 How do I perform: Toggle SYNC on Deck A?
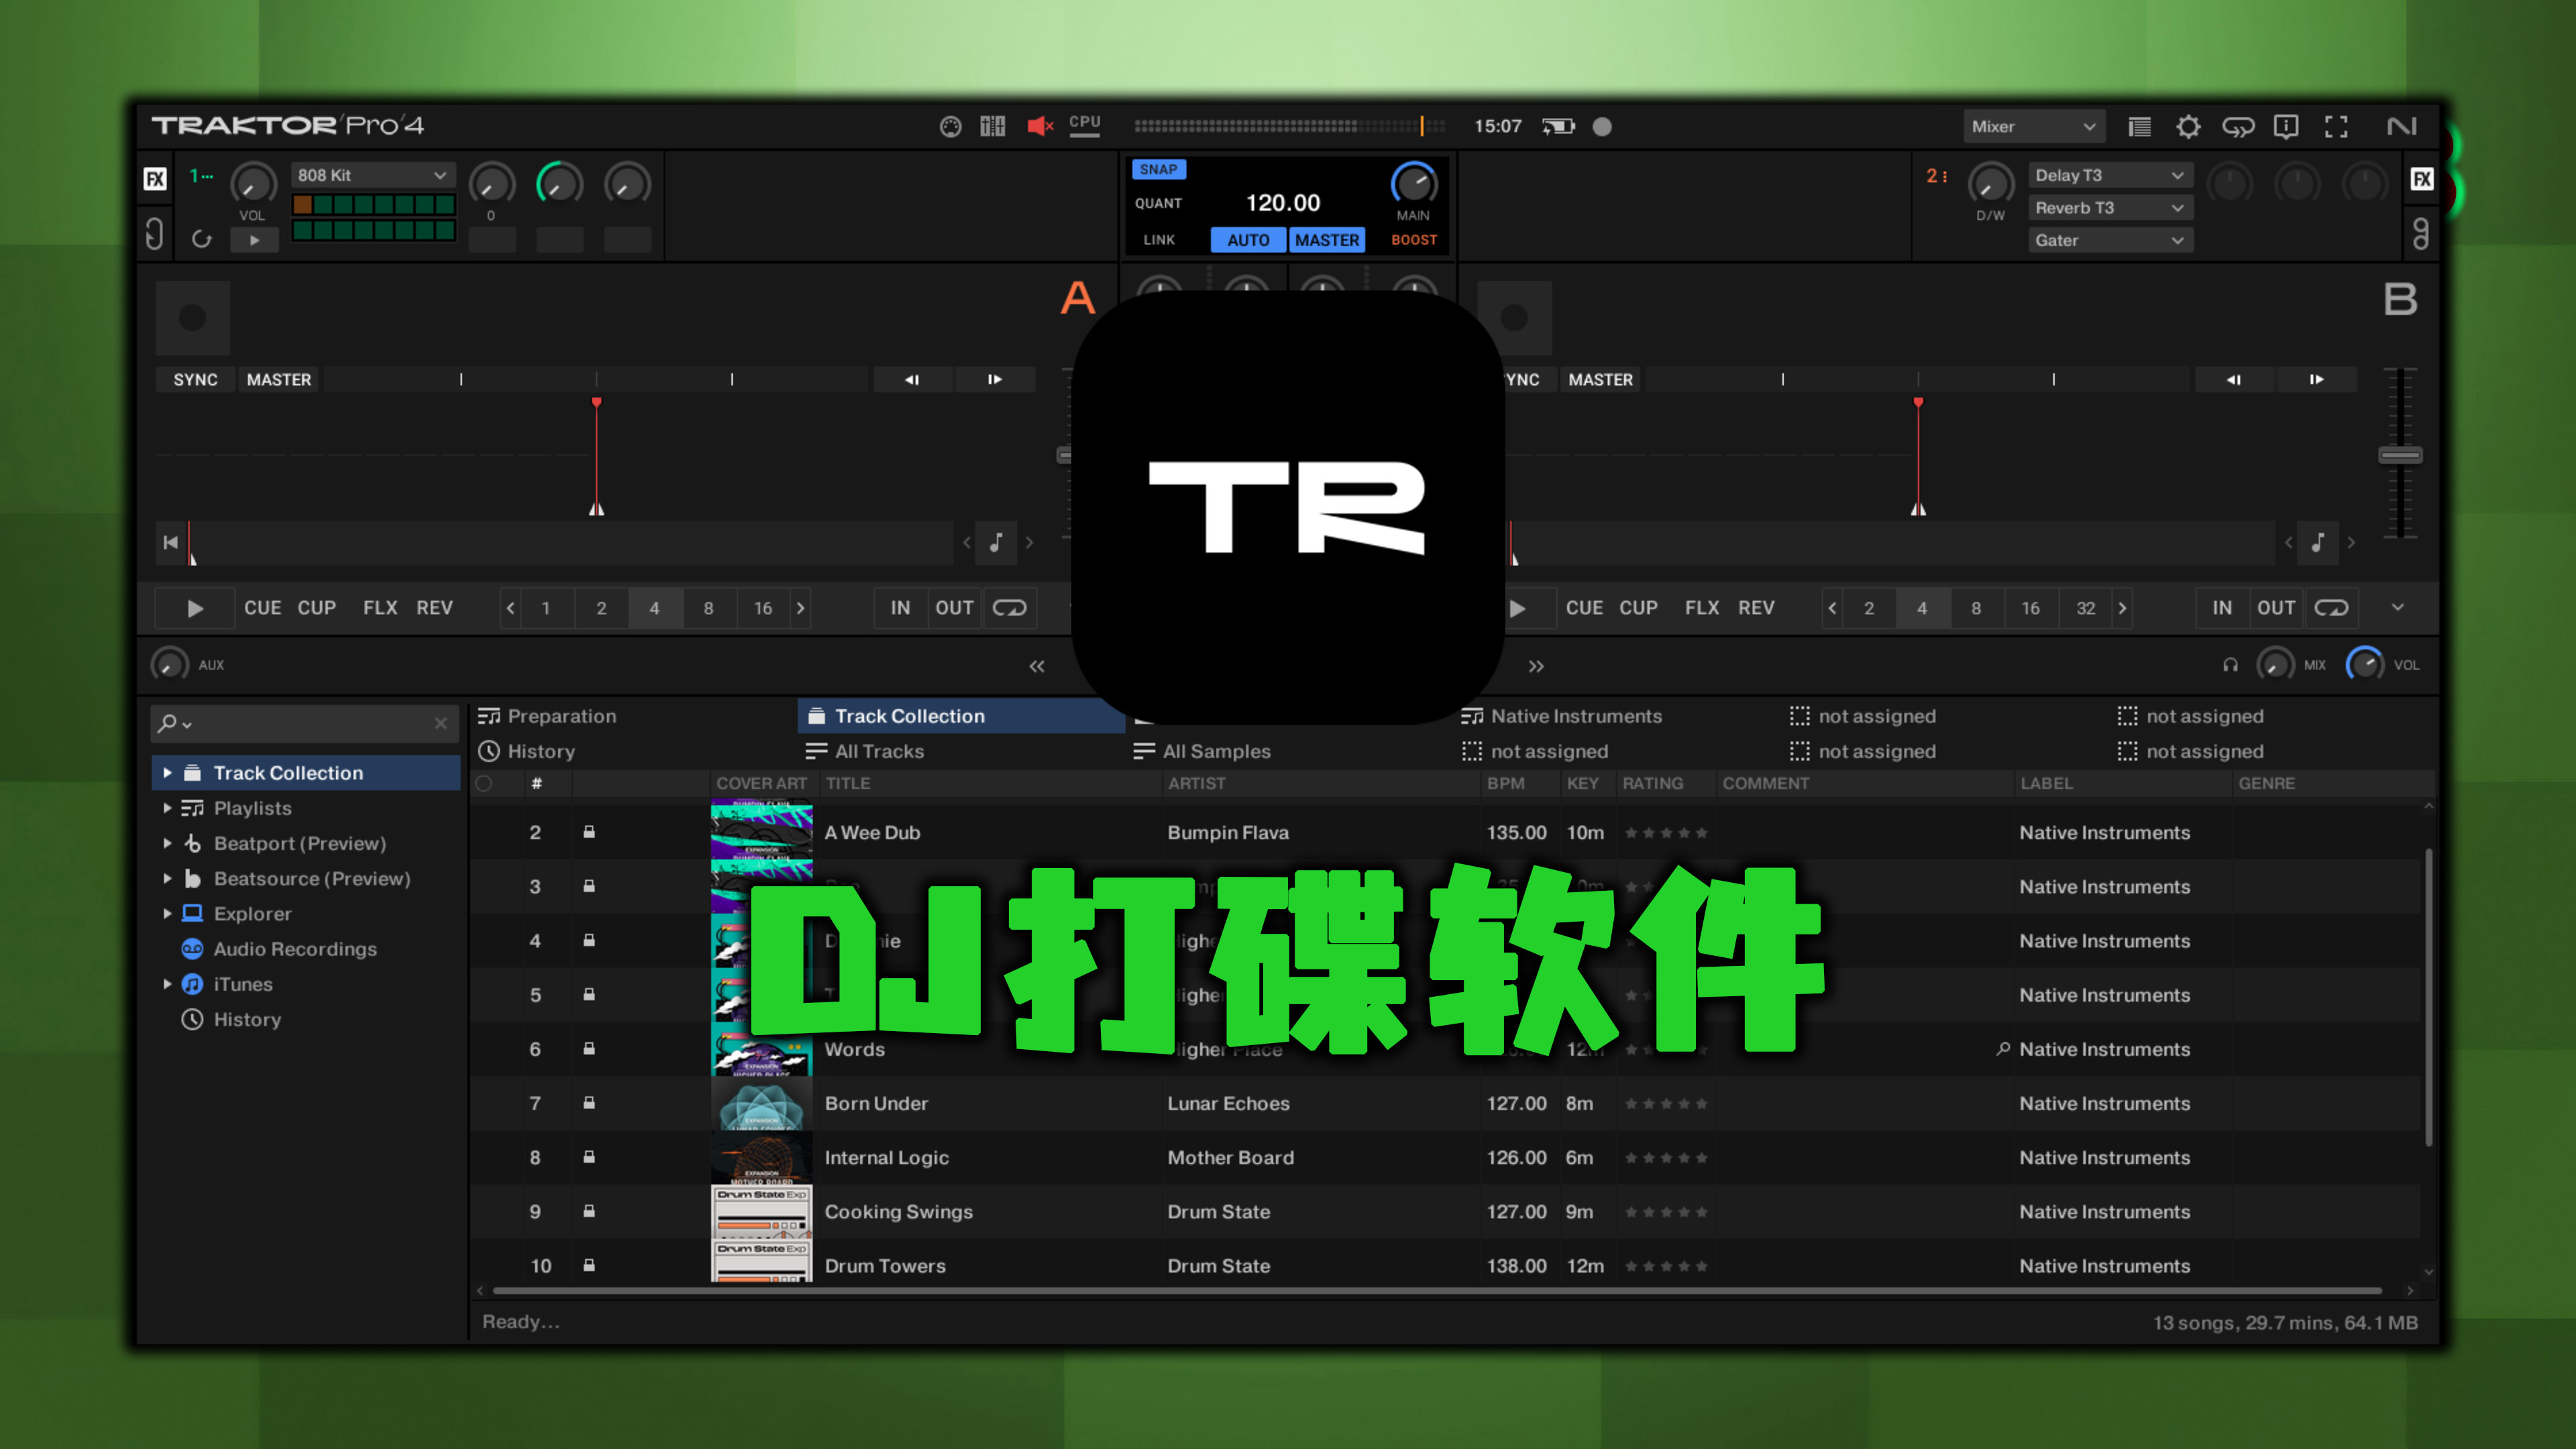(x=195, y=380)
